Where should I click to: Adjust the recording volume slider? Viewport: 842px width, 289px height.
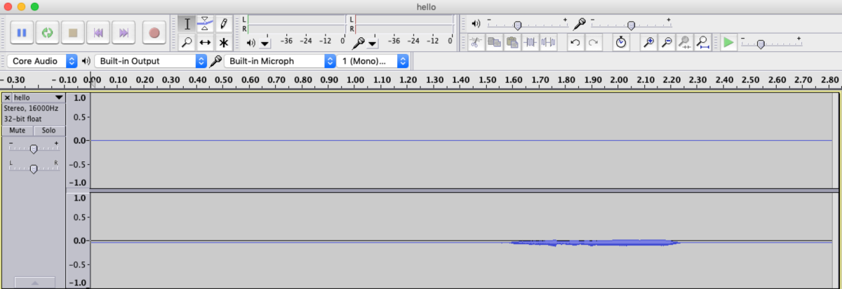(x=630, y=24)
